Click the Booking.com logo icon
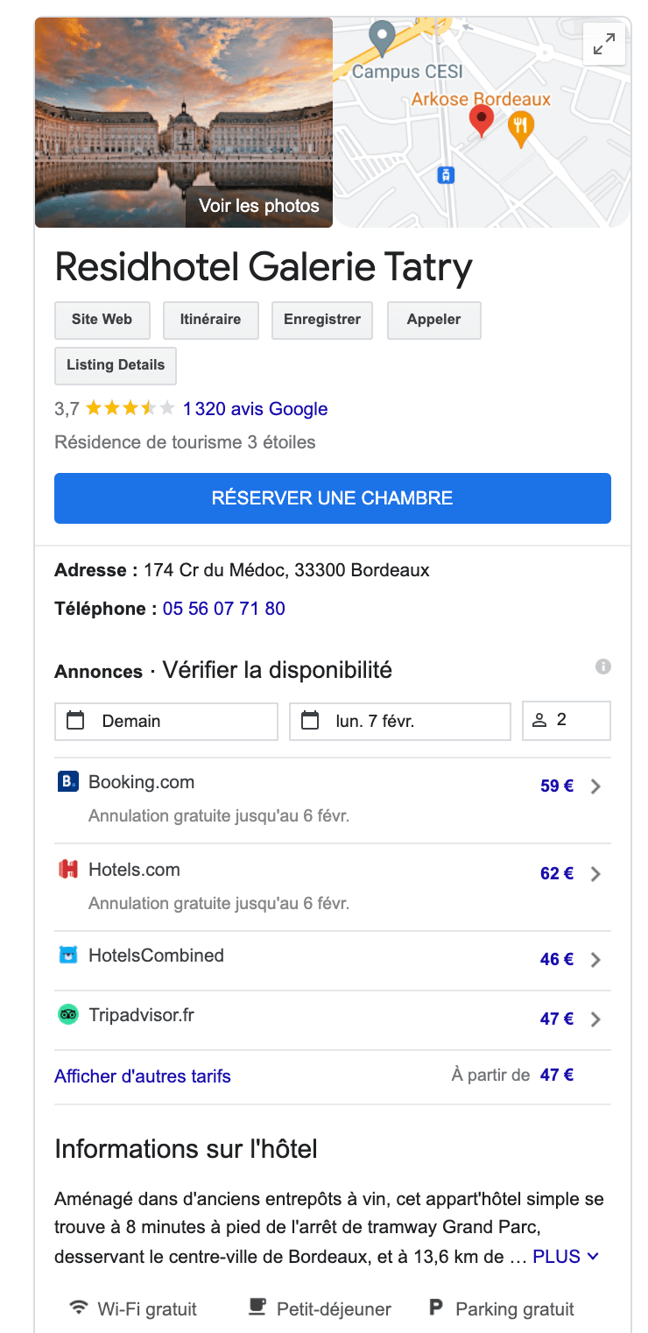This screenshot has height=1333, width=648. click(x=68, y=782)
